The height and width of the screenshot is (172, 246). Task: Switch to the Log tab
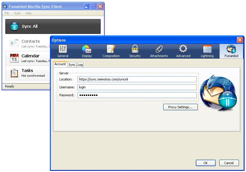point(80,65)
